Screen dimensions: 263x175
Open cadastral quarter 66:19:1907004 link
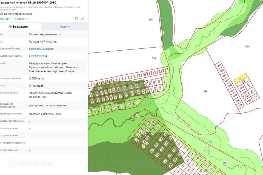coord(38,56)
